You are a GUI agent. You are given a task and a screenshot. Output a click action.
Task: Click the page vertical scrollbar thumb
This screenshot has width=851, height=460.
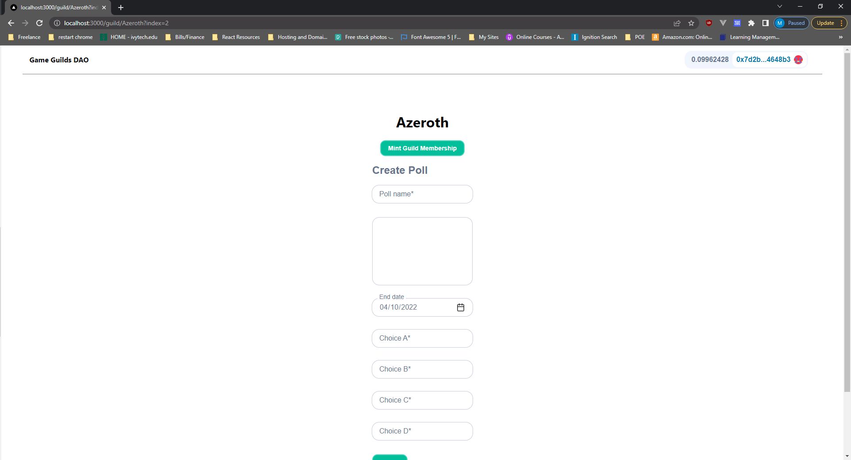(847, 222)
